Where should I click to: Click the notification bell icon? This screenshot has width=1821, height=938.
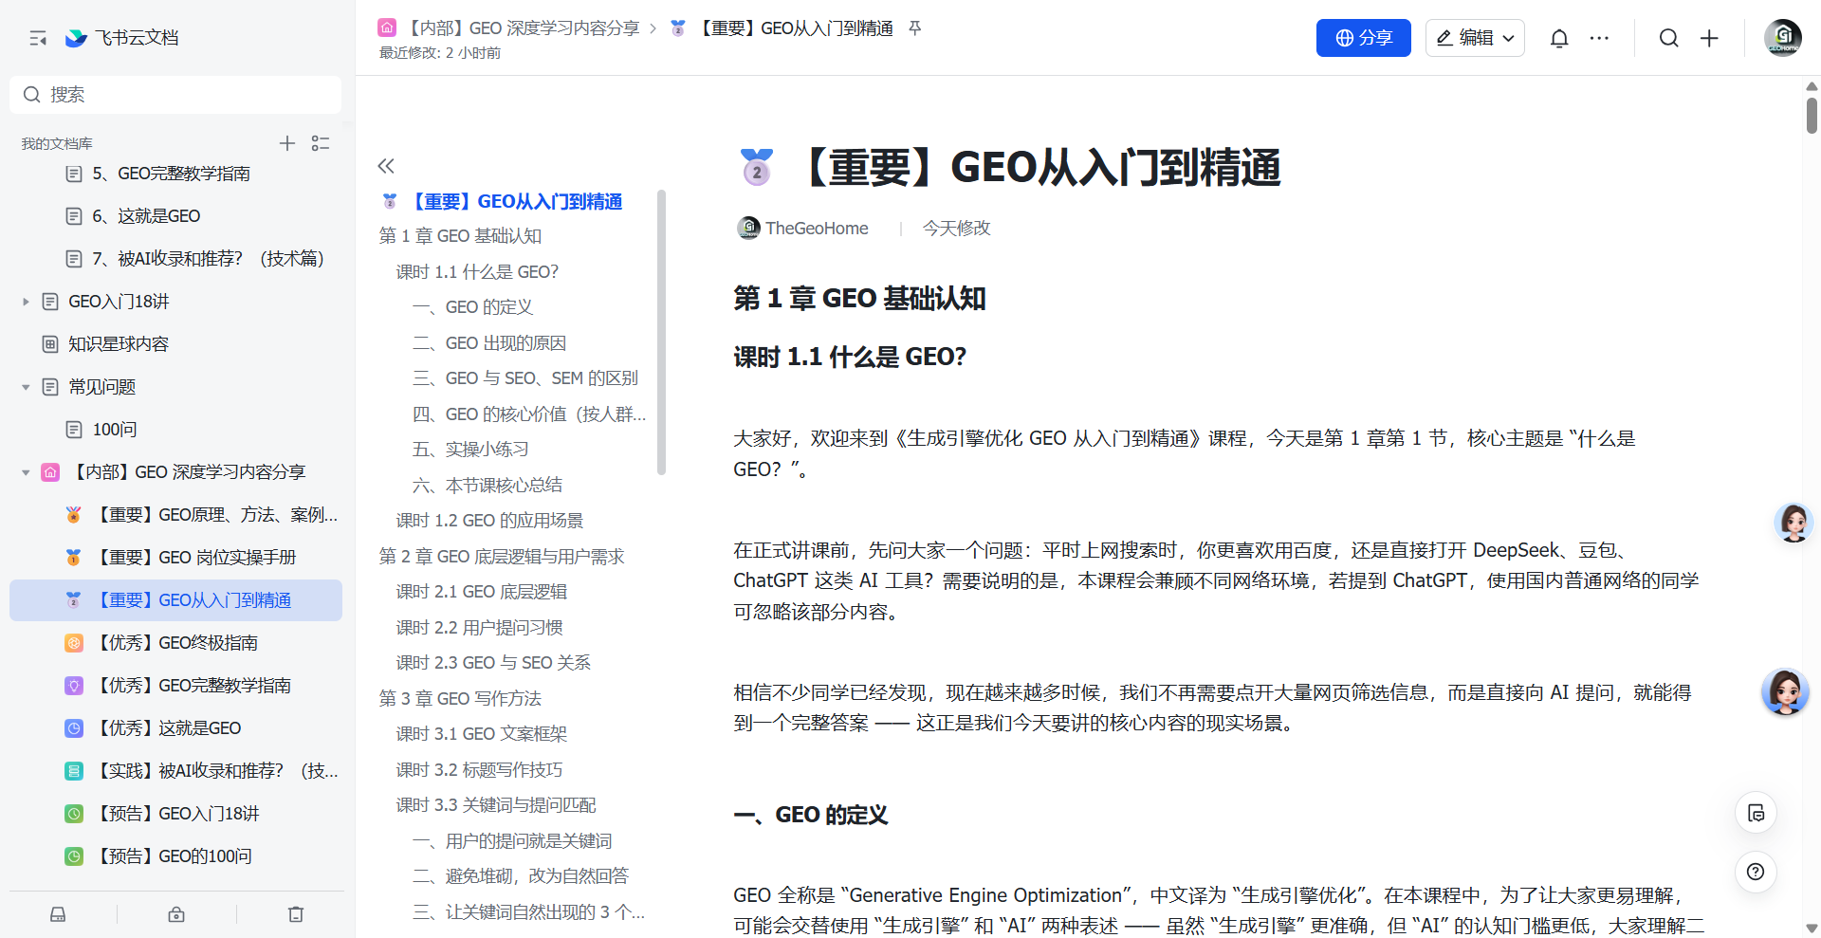(1558, 38)
